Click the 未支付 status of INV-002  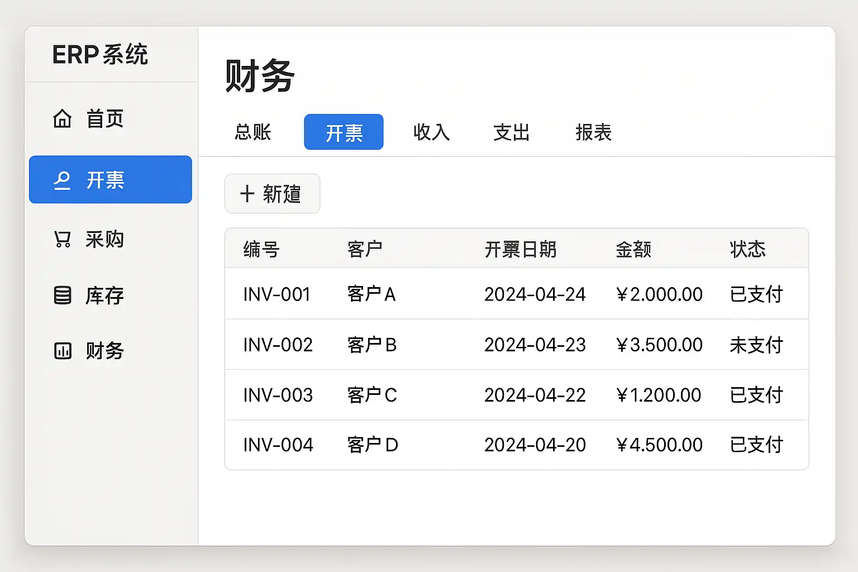756,345
